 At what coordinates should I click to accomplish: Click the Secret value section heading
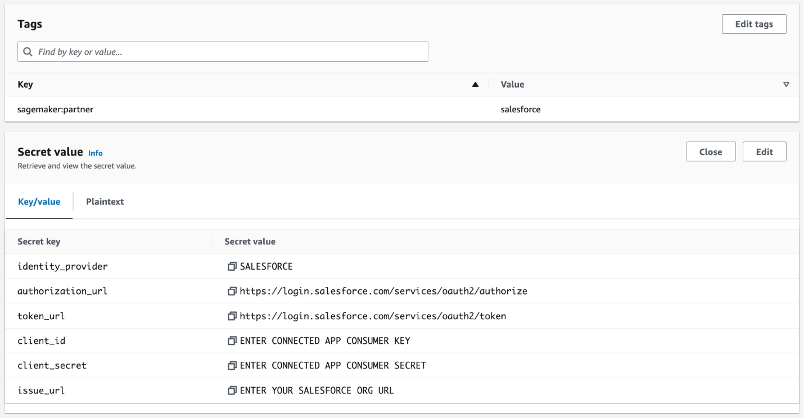pos(50,152)
